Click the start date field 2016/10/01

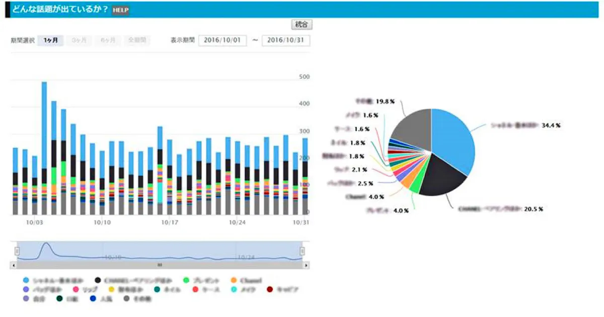pos(222,40)
